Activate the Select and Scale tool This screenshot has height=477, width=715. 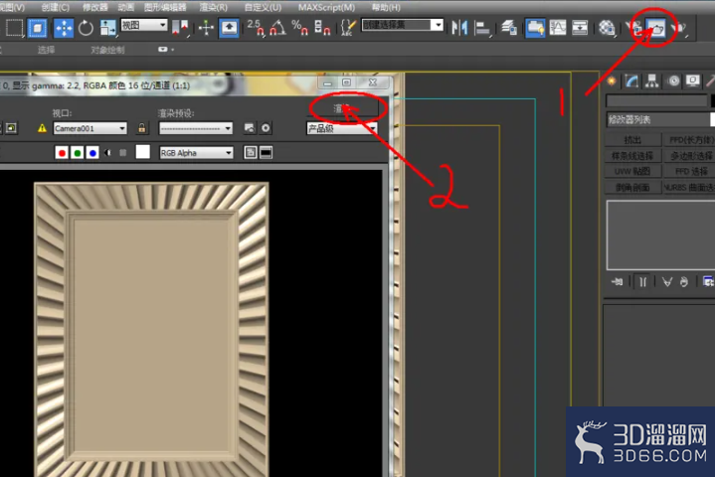[107, 28]
